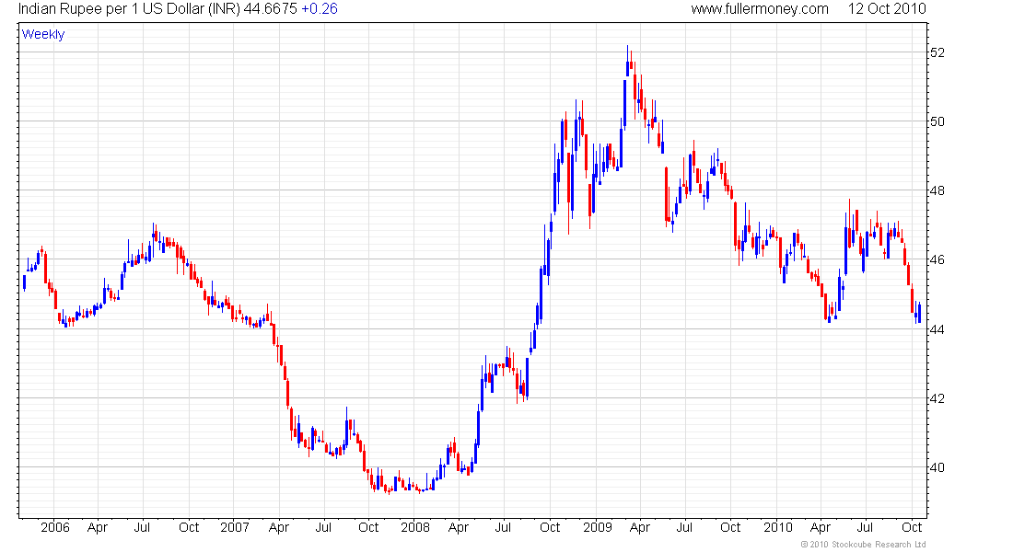Click the 40 price axis label
The width and height of the screenshot is (1013, 552).
coord(937,467)
